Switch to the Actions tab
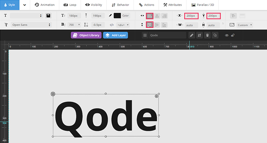The width and height of the screenshot is (267, 143). [x=146, y=5]
